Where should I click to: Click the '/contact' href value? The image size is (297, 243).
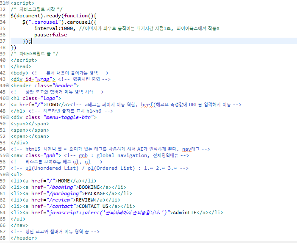61,206
